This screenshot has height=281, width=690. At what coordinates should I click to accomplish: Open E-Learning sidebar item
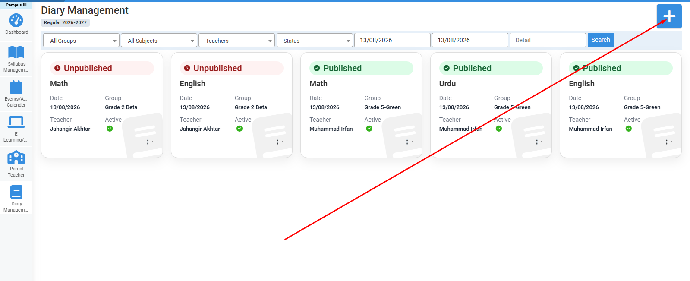(16, 129)
